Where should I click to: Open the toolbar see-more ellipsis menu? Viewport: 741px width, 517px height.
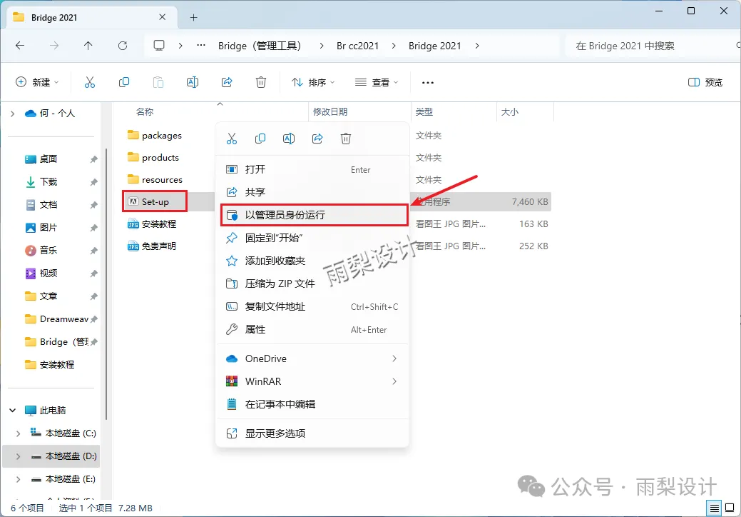pos(428,83)
